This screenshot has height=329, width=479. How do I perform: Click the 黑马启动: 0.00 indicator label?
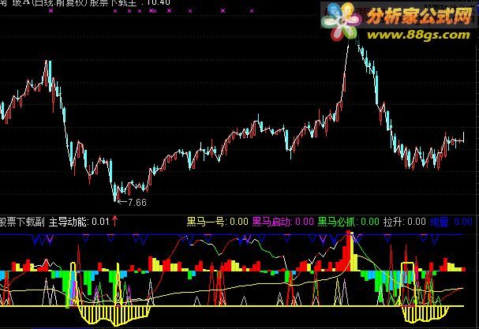point(283,222)
